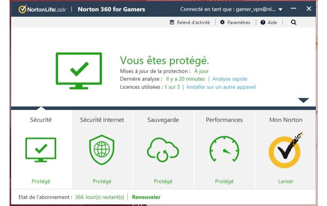
Task: Open Paramètres settings
Action: (239, 22)
